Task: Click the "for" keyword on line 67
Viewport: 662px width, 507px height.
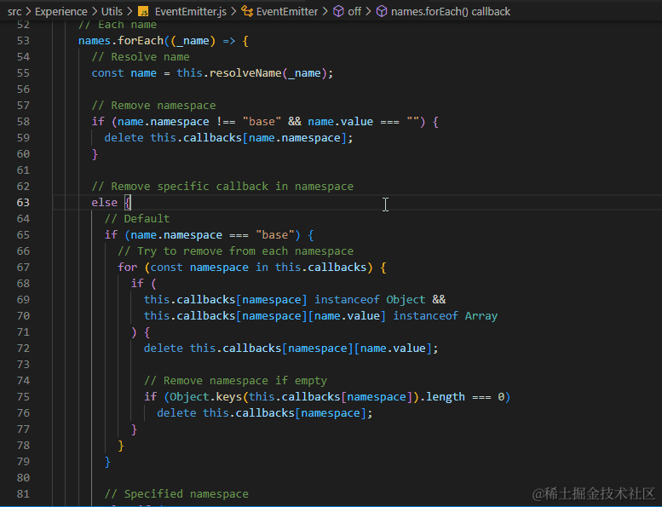Action: point(128,268)
